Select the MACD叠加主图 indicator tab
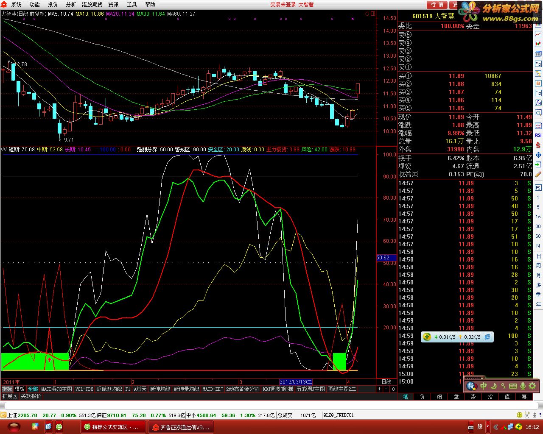Image resolution: width=543 pixels, height=434 pixels. point(56,389)
